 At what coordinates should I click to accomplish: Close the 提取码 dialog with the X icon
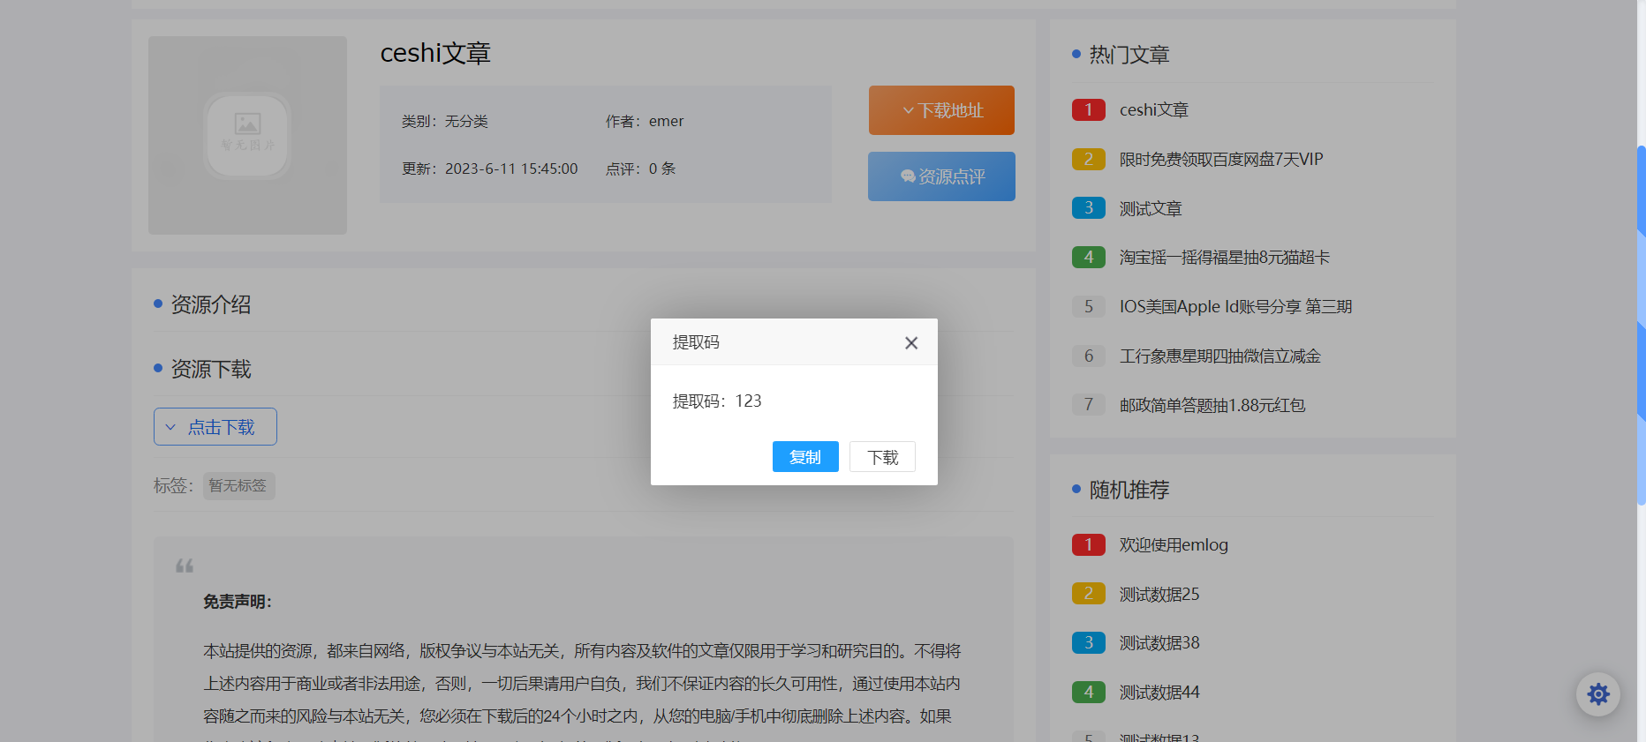[911, 343]
